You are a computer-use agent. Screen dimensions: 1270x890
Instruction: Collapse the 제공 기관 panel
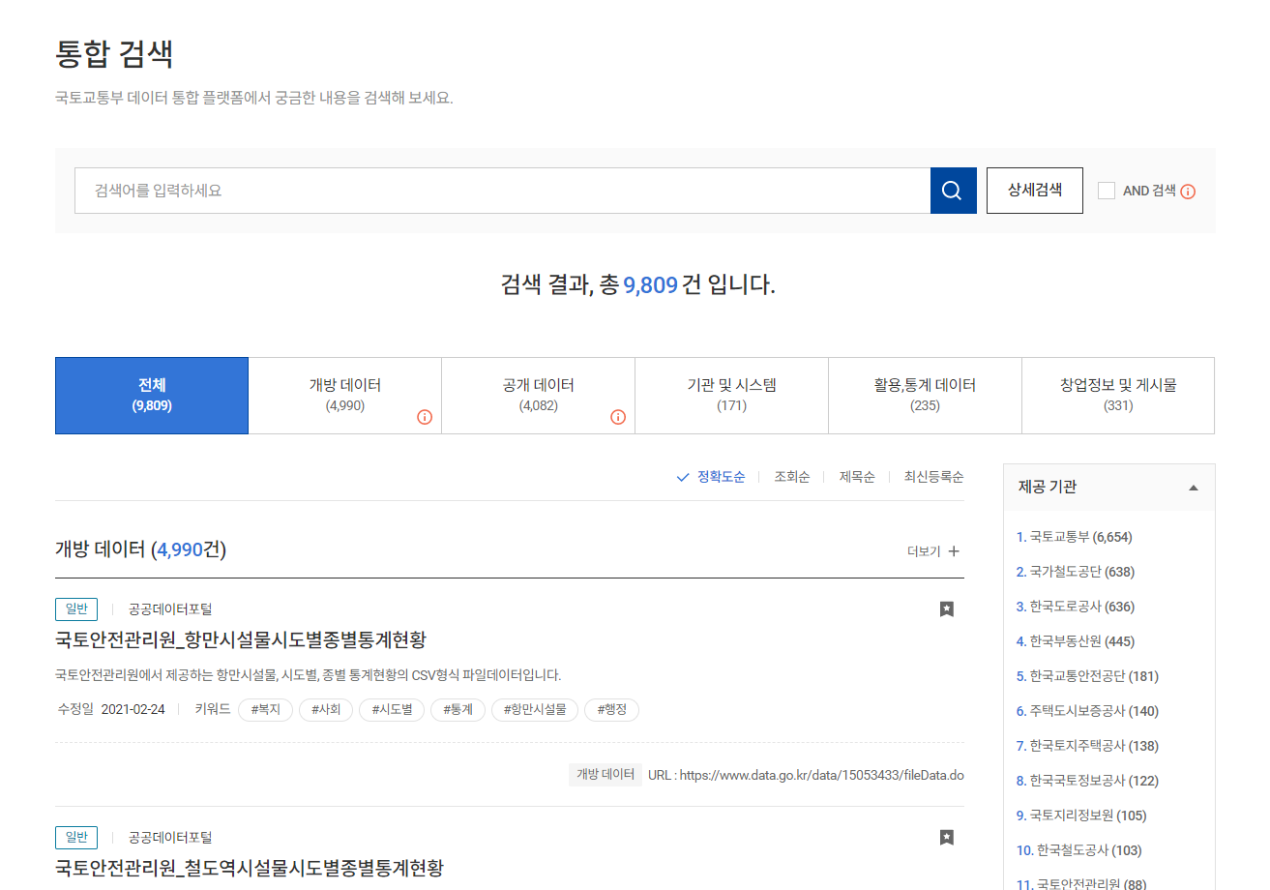pyautogui.click(x=1193, y=487)
